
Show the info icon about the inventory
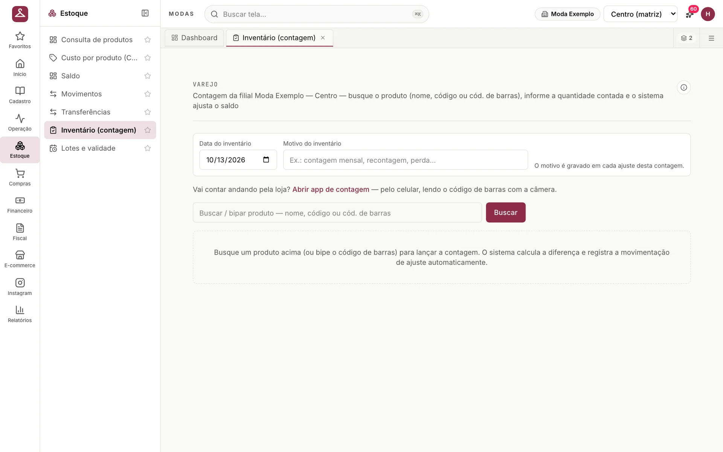tap(683, 87)
